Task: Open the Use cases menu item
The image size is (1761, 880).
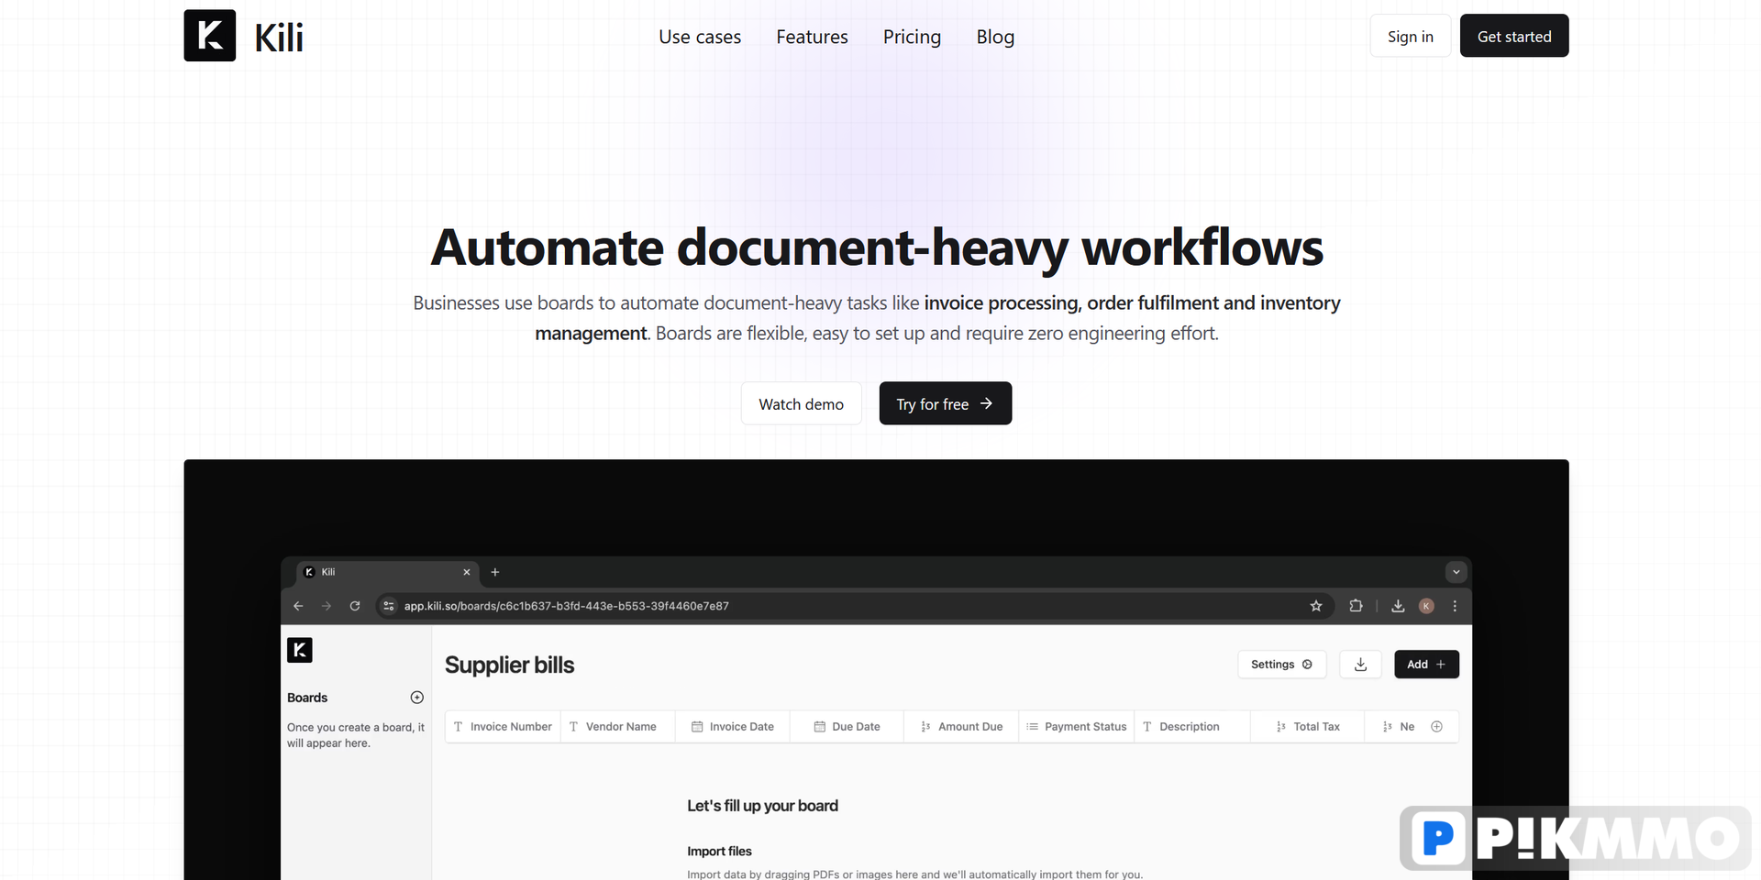Action: click(700, 37)
